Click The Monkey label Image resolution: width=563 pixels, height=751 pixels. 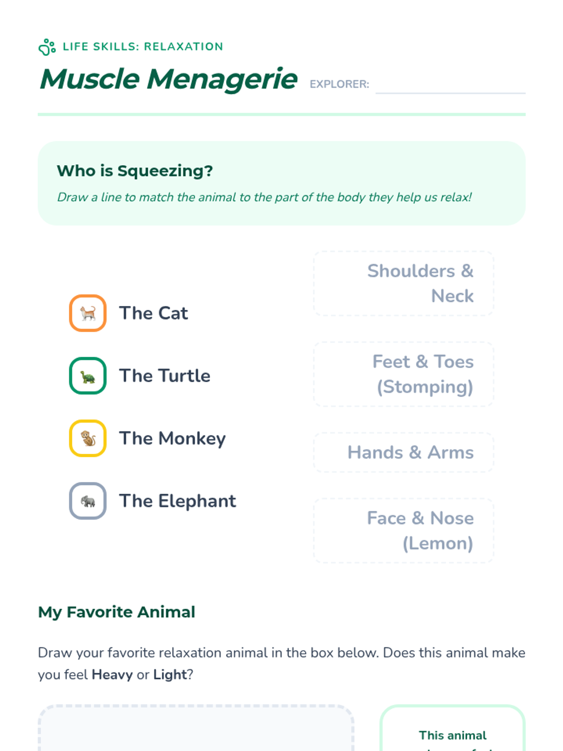pyautogui.click(x=172, y=438)
